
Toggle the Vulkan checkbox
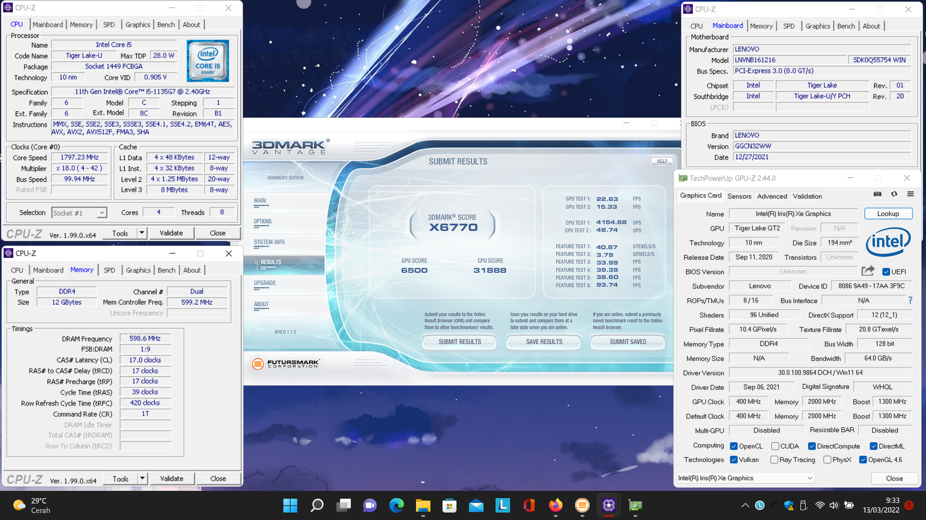tap(734, 460)
